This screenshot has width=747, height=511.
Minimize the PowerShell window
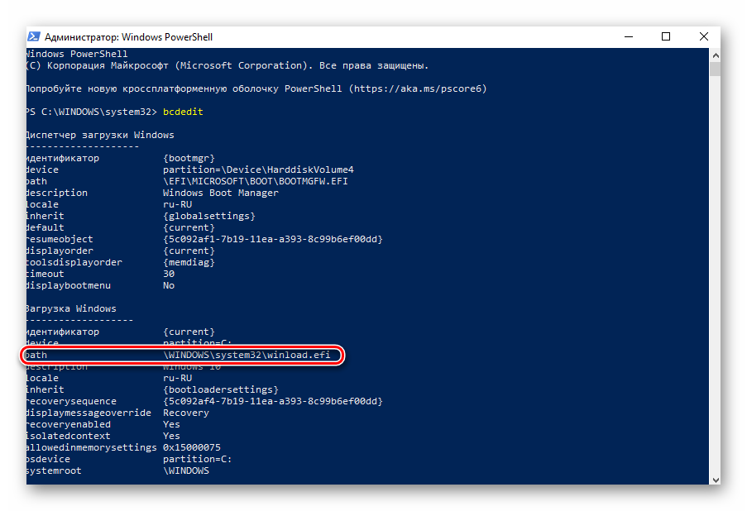click(629, 36)
